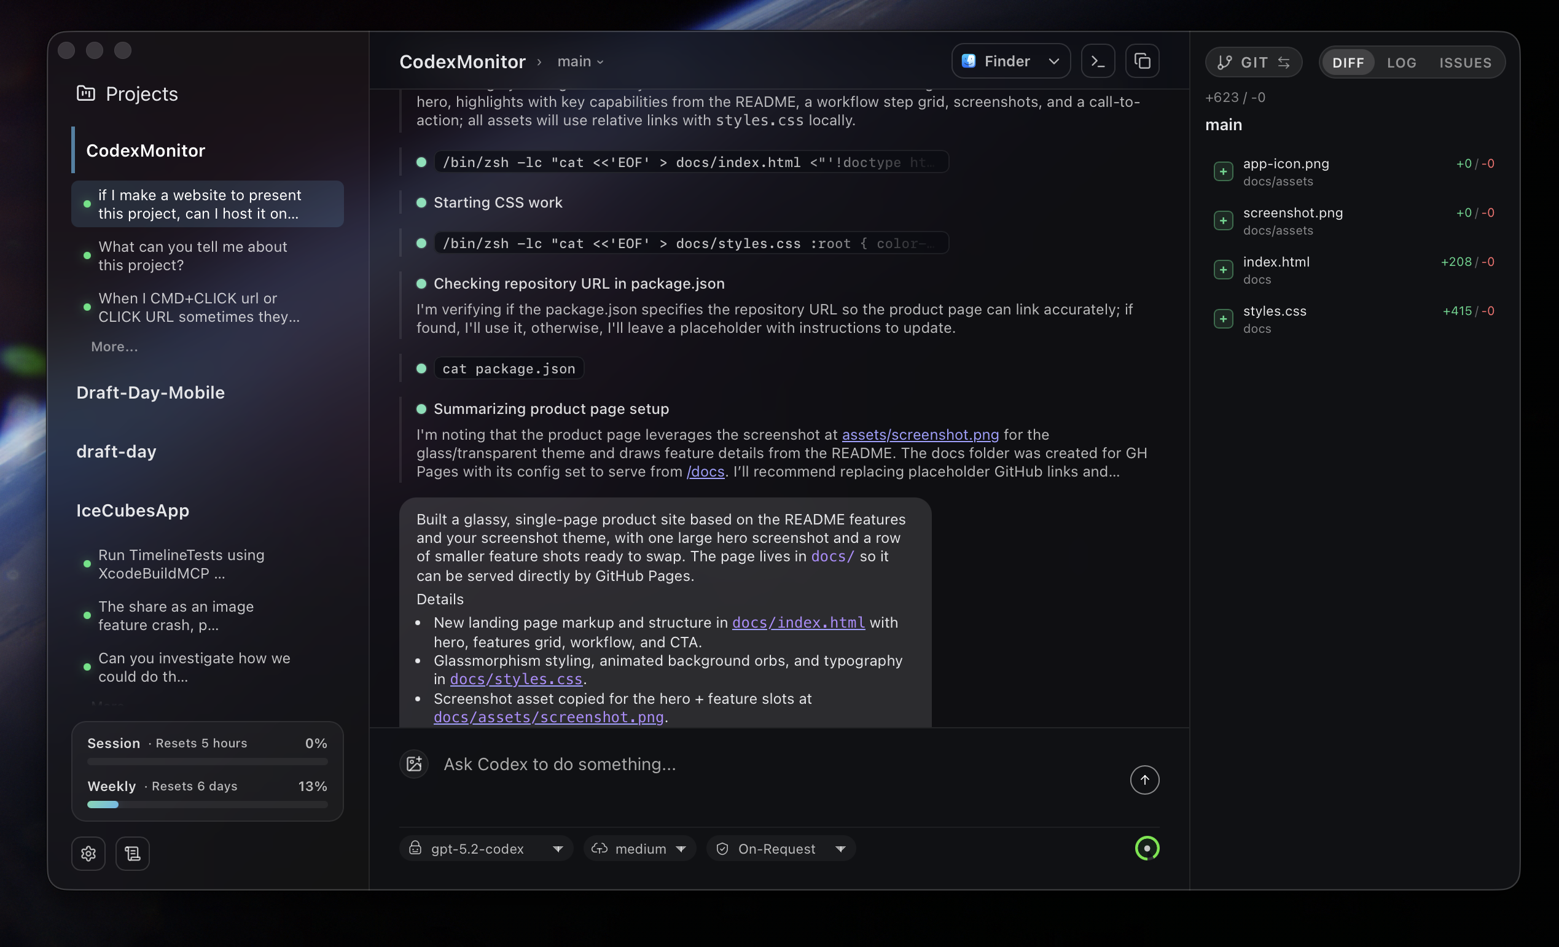Click the GIT sync button
Screen dimensions: 1559x947
tap(1253, 61)
